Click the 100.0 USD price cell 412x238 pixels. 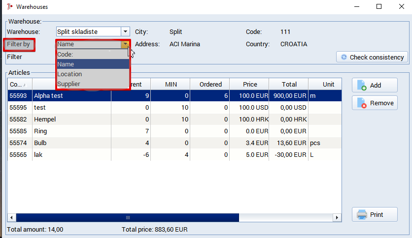tap(249, 108)
